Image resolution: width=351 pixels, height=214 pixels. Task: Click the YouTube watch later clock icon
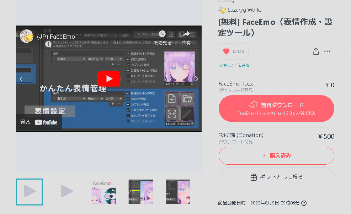pyautogui.click(x=162, y=34)
